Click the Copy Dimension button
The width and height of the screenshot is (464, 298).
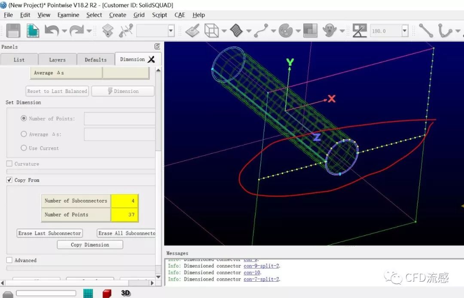pyautogui.click(x=90, y=245)
